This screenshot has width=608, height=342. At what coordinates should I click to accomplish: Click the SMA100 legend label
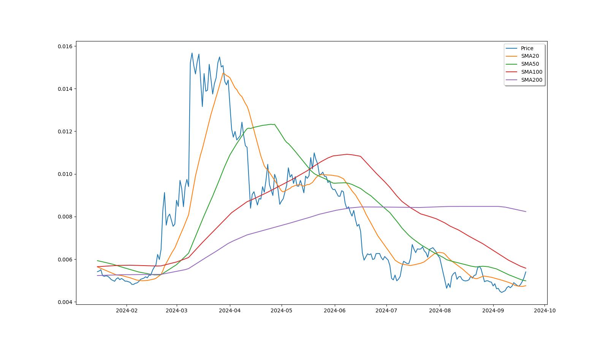tap(532, 72)
